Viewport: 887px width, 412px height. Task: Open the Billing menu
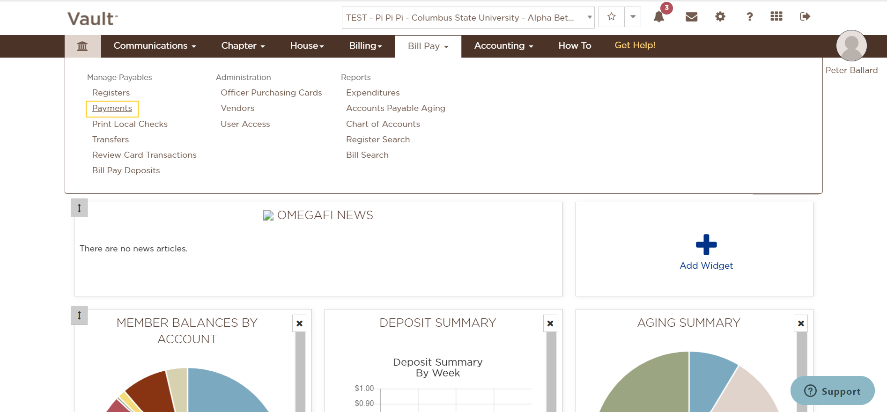[365, 46]
